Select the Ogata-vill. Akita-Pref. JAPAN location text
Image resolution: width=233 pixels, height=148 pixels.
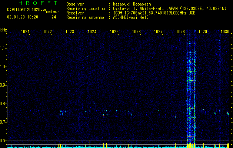coord(170,9)
